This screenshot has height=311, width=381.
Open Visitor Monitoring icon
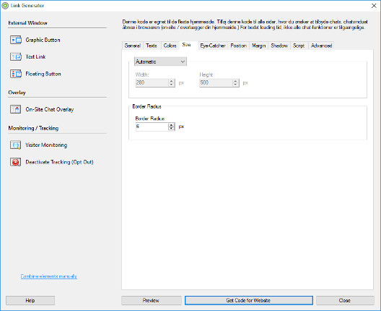[x=16, y=145]
